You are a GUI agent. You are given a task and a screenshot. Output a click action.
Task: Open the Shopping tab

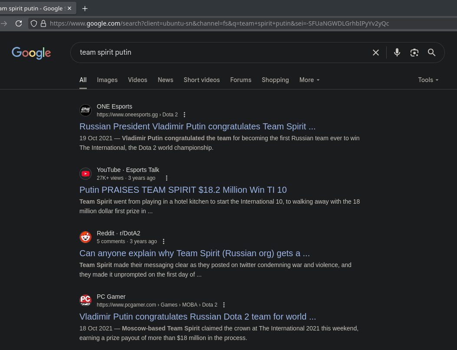pos(275,80)
